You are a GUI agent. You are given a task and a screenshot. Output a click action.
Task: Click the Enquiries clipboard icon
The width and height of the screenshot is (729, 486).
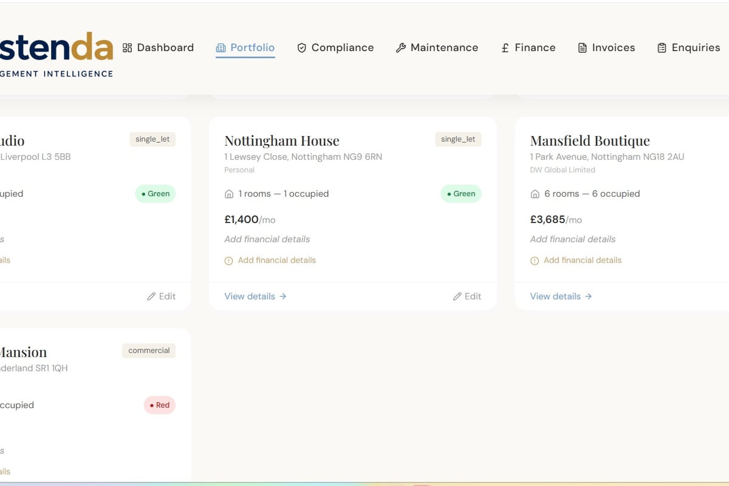662,47
